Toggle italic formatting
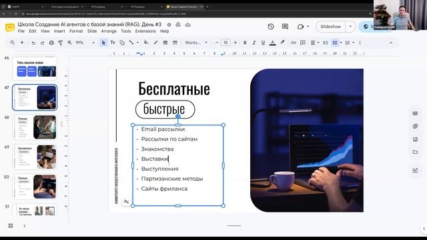 254,43
